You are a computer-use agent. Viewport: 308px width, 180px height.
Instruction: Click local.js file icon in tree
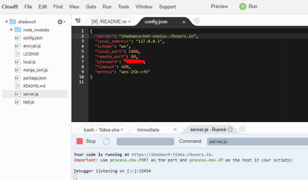(x=17, y=62)
